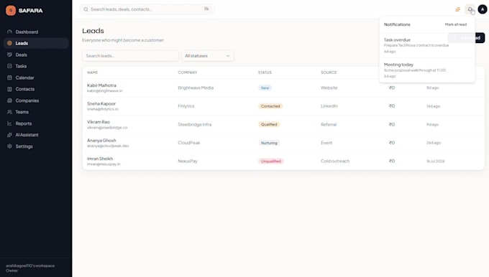This screenshot has height=277, width=489.
Task: Open Ananya Ghosh lead row
Action: tap(283, 143)
